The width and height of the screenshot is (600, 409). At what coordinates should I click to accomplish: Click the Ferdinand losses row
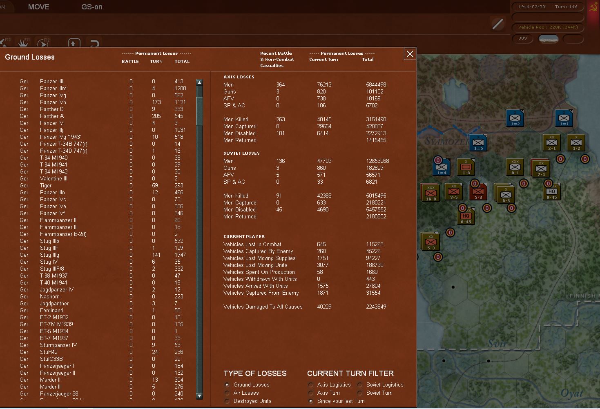tap(103, 311)
